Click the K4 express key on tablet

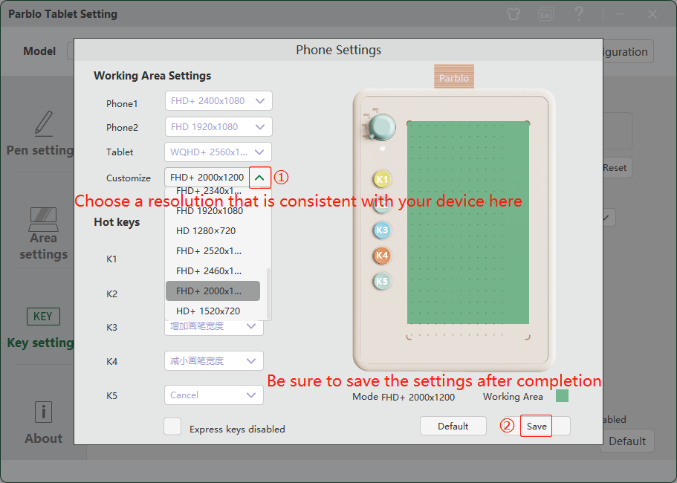pos(382,256)
